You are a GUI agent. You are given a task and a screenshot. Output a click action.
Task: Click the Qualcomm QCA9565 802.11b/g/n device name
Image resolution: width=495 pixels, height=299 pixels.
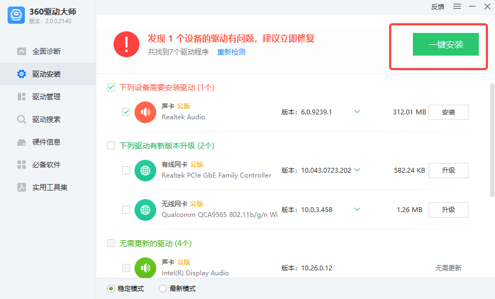click(220, 215)
